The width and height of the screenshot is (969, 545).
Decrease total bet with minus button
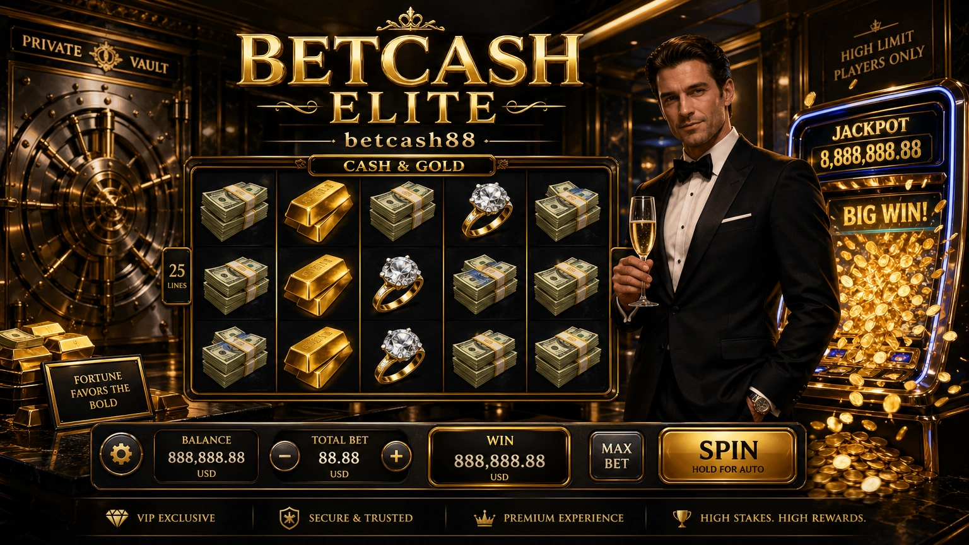tap(285, 457)
